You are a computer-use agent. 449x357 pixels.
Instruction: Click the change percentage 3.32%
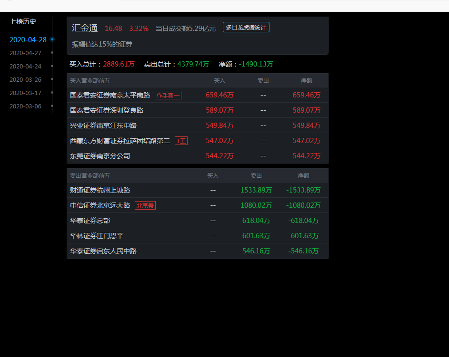click(139, 29)
